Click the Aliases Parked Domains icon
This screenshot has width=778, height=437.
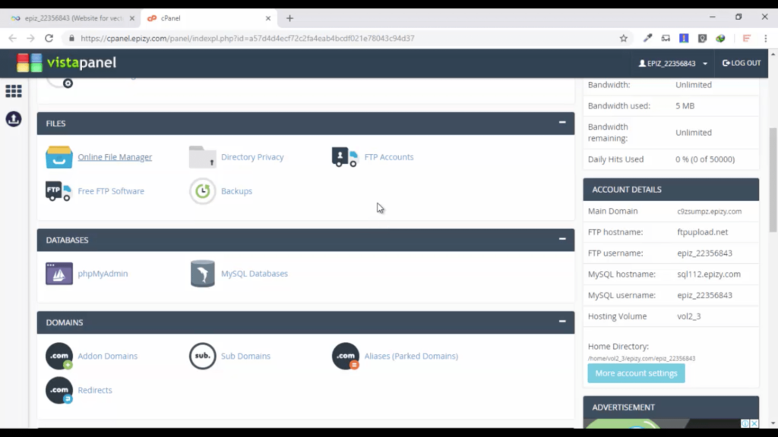click(x=346, y=357)
